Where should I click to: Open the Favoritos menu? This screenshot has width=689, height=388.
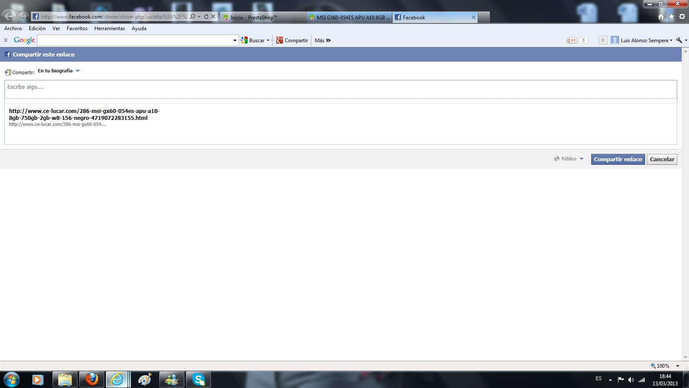(x=77, y=28)
